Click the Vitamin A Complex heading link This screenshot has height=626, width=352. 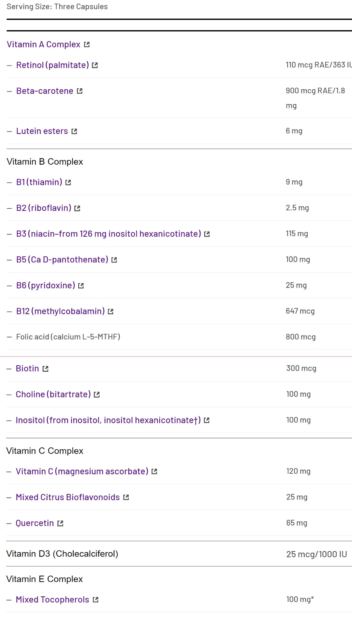tap(43, 44)
